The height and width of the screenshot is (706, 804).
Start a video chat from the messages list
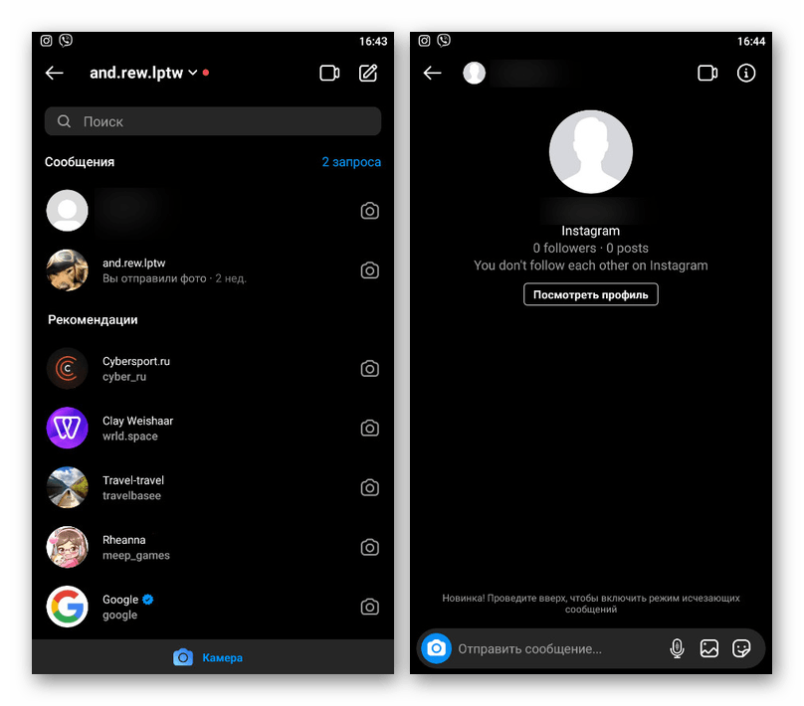[329, 74]
